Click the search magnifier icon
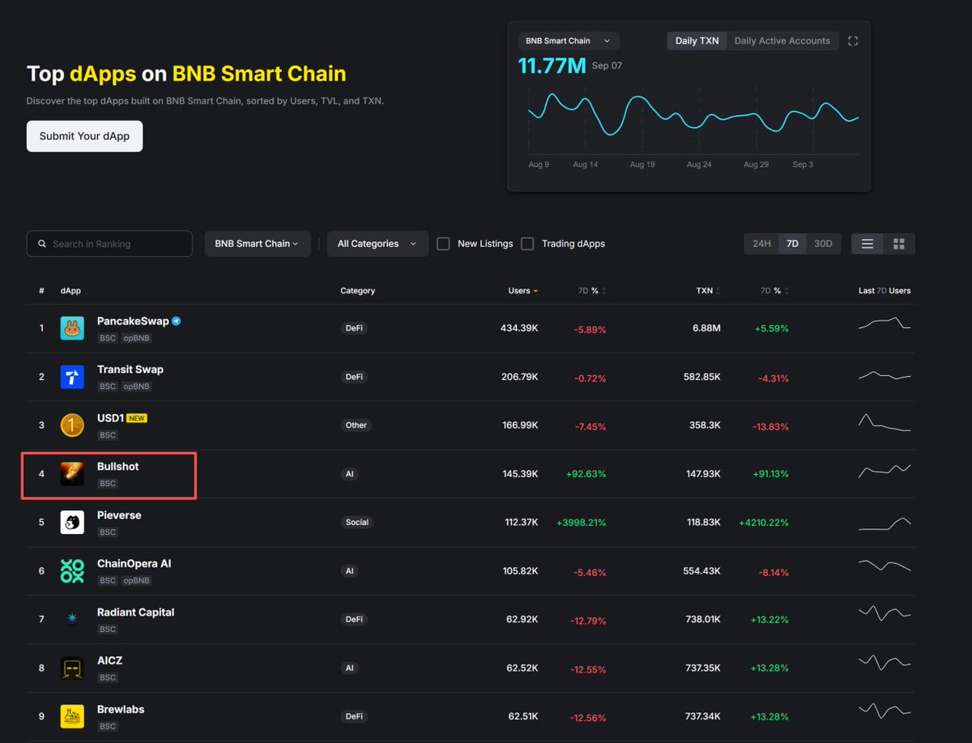 [x=41, y=244]
